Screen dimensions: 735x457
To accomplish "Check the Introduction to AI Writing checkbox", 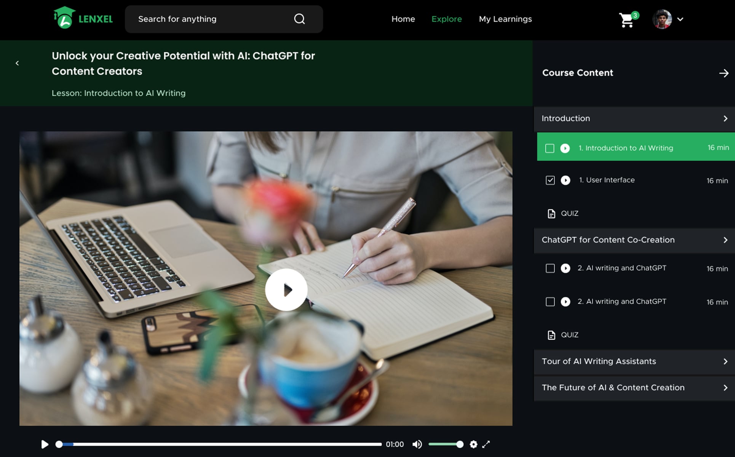I will (x=550, y=148).
